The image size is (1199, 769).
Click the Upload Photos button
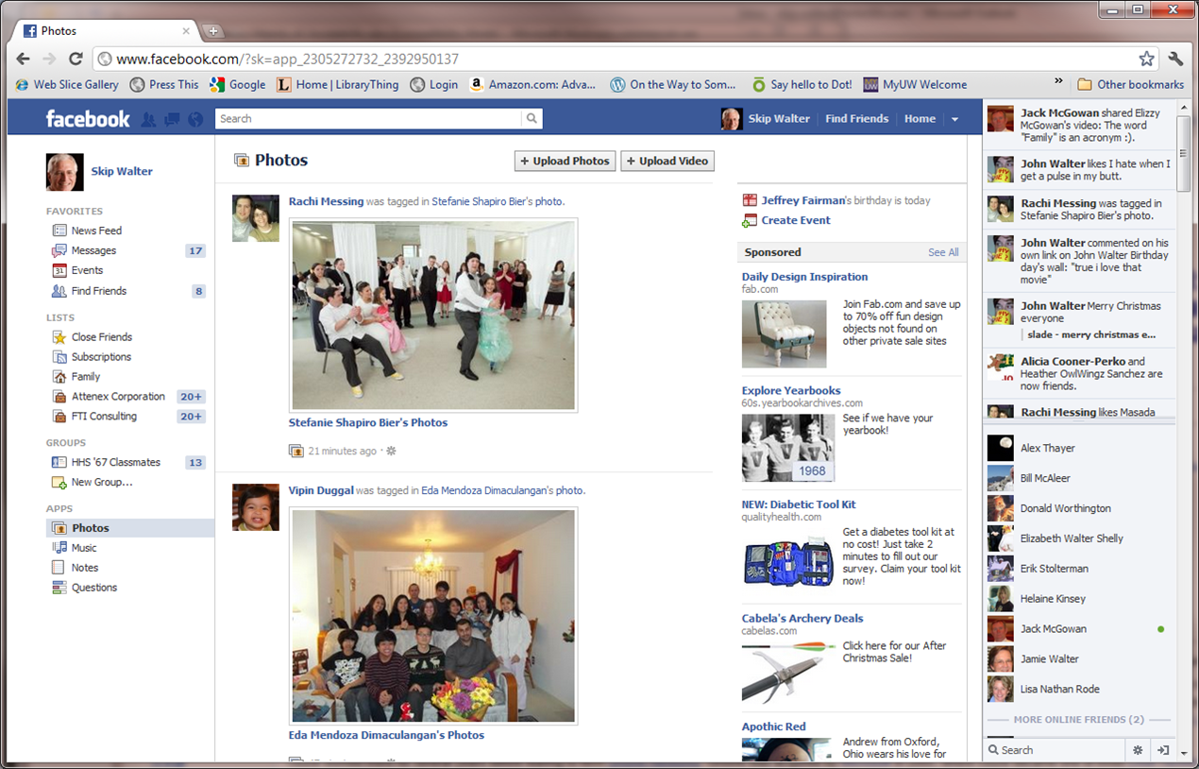[x=565, y=161]
